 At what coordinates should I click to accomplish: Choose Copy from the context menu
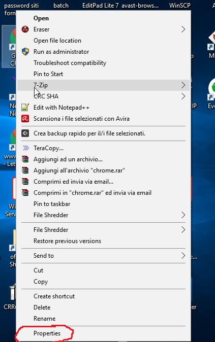point(41,282)
